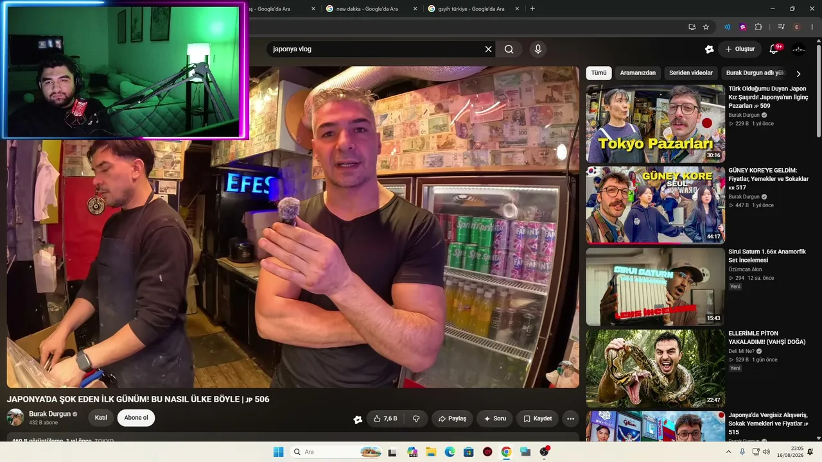
Task: Visit the Özümcan Akın channel link
Action: 745,269
